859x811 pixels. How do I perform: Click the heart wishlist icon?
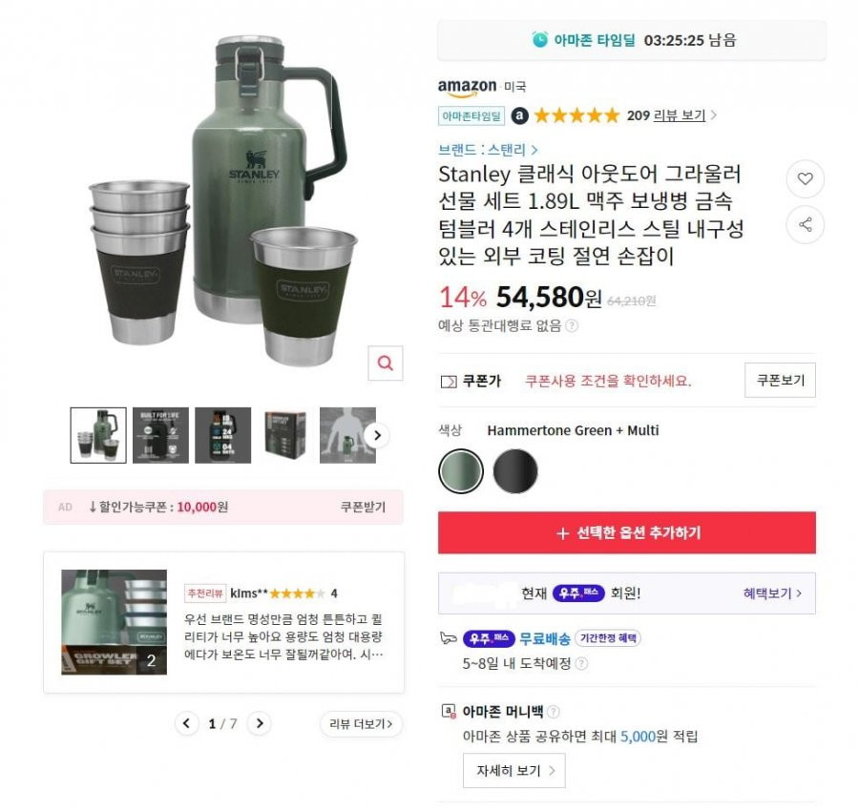click(x=805, y=178)
